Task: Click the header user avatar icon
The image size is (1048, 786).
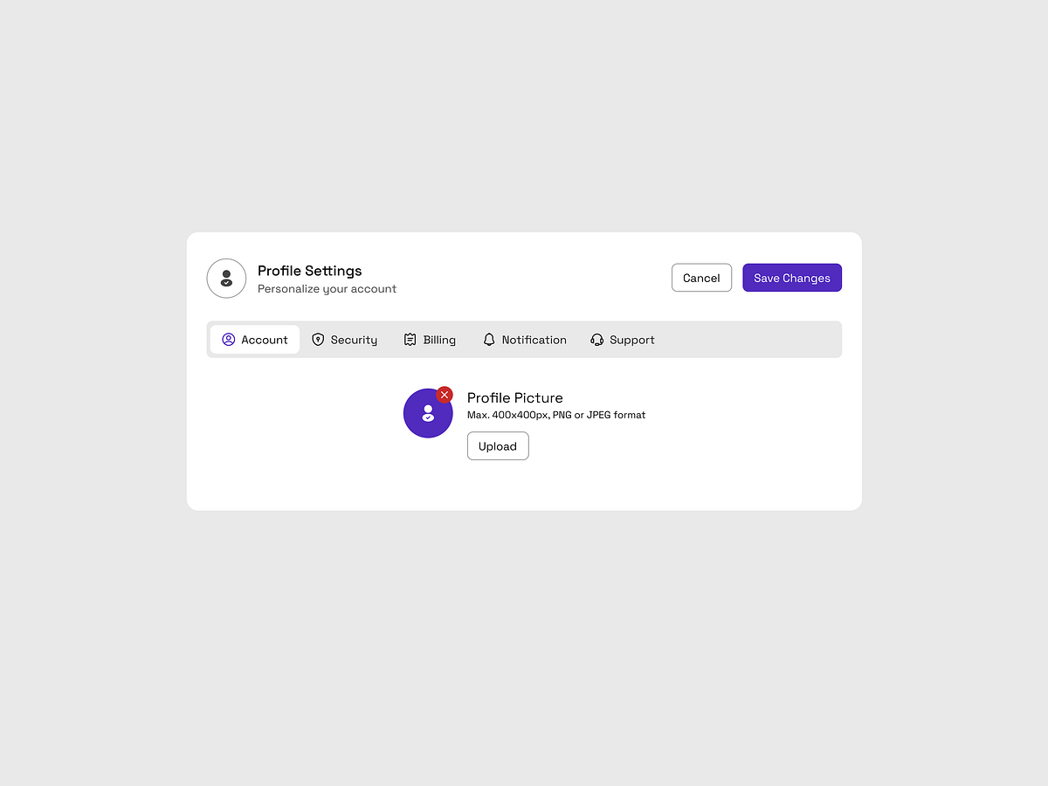Action: pyautogui.click(x=226, y=279)
